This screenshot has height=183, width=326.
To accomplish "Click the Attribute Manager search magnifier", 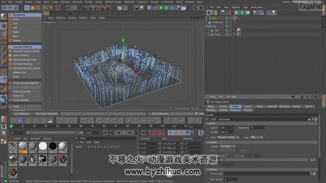I will coord(307,97).
